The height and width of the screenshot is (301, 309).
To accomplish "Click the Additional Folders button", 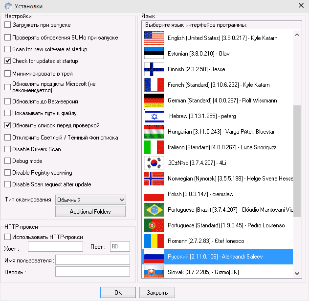I will (x=90, y=212).
